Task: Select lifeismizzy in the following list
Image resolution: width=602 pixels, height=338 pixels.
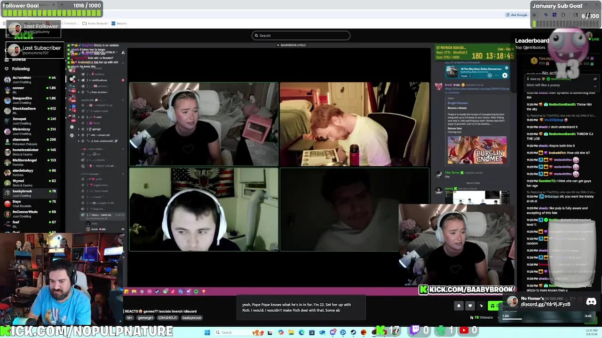Action: click(x=29, y=131)
